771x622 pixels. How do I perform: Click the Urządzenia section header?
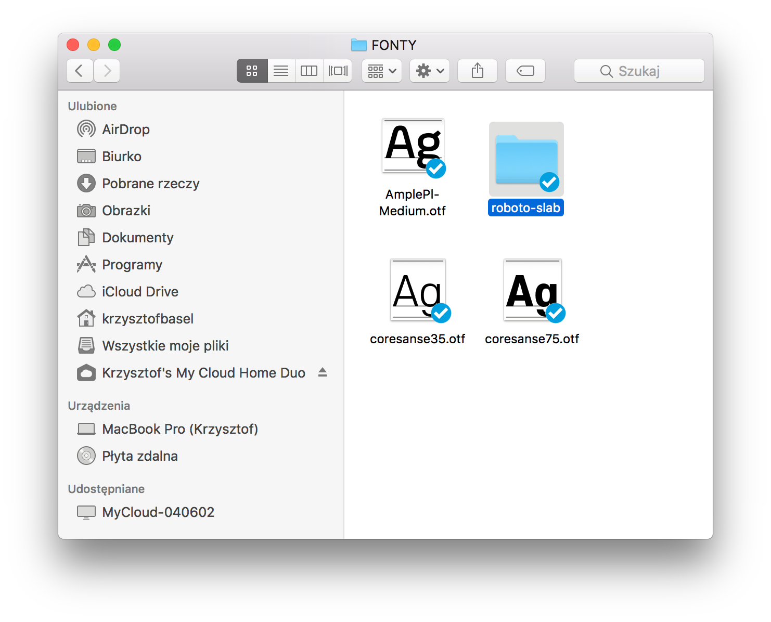point(99,406)
